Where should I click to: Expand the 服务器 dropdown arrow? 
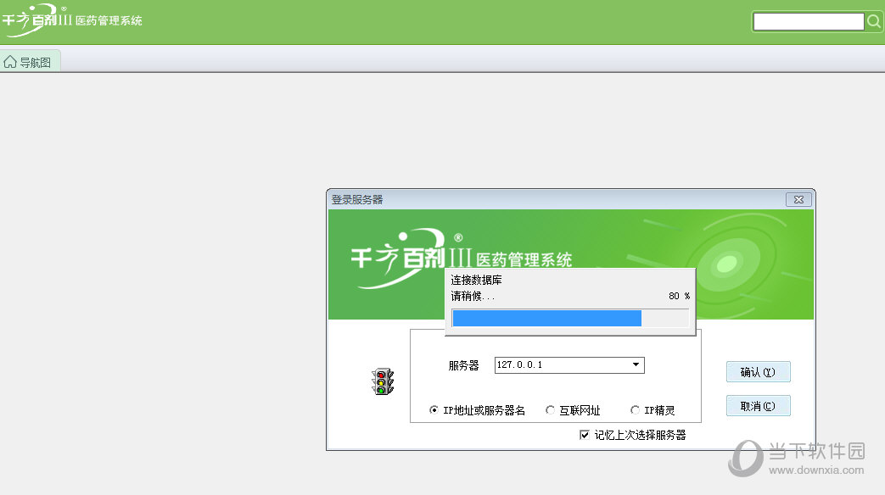[x=636, y=364]
